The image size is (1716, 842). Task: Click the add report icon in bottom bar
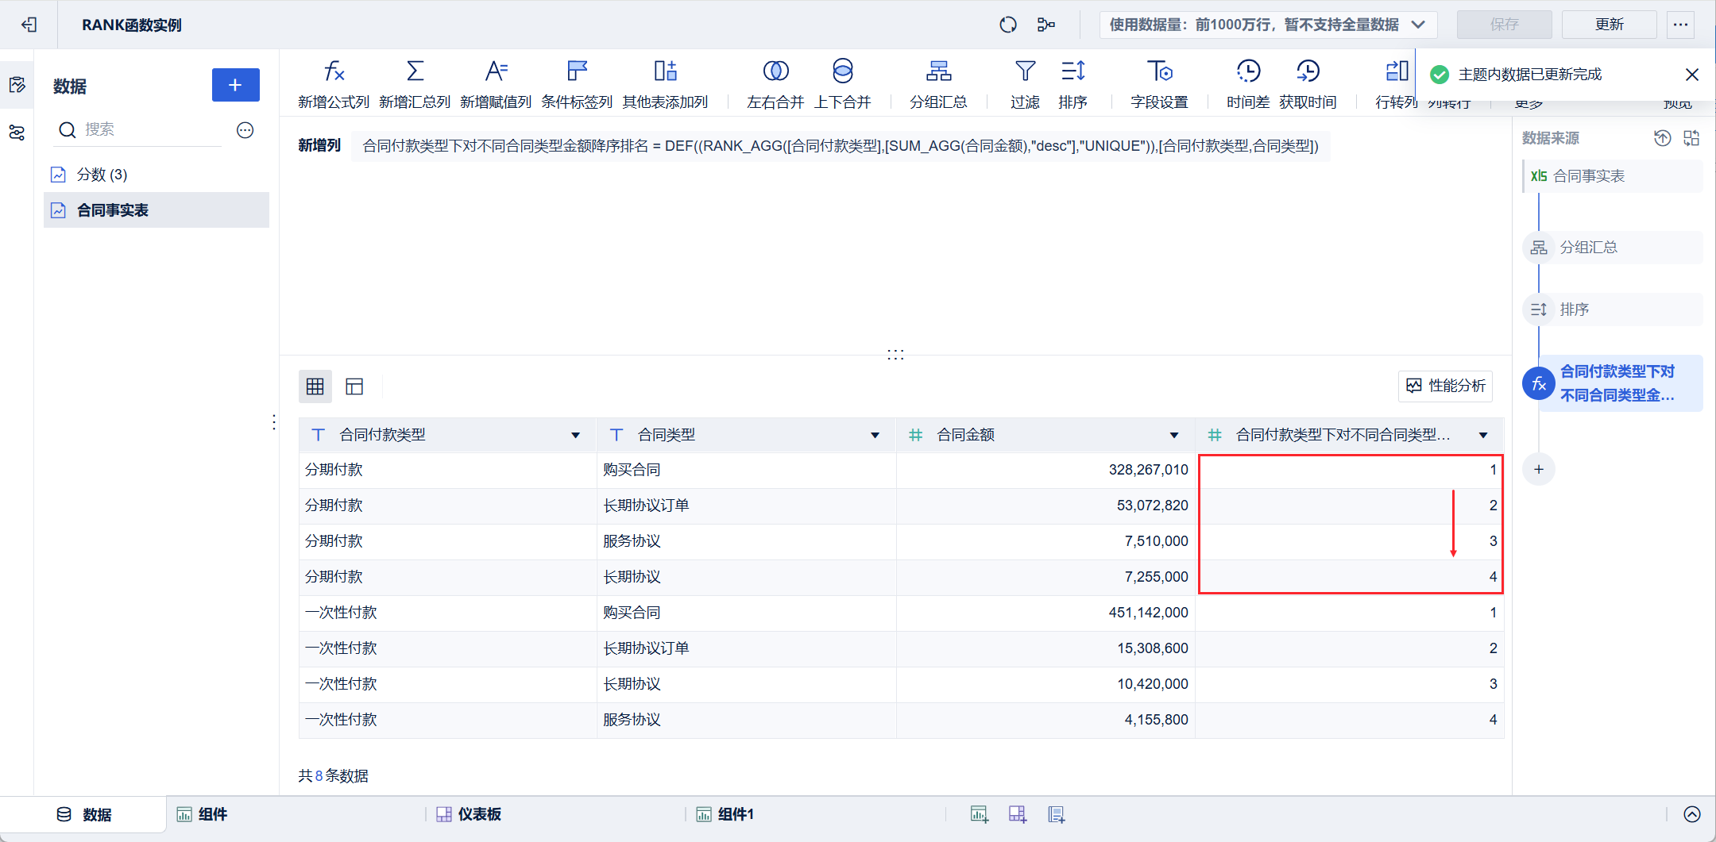(1056, 814)
